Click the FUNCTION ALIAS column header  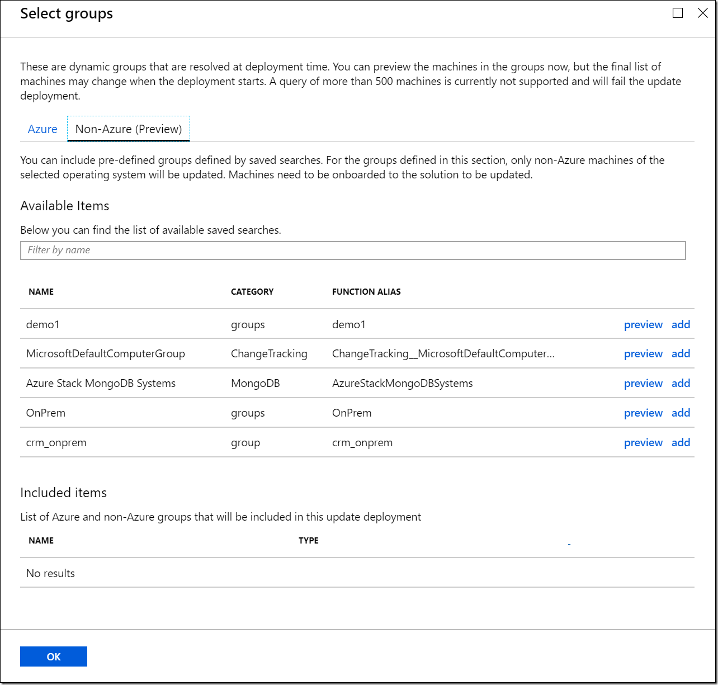pyautogui.click(x=366, y=292)
